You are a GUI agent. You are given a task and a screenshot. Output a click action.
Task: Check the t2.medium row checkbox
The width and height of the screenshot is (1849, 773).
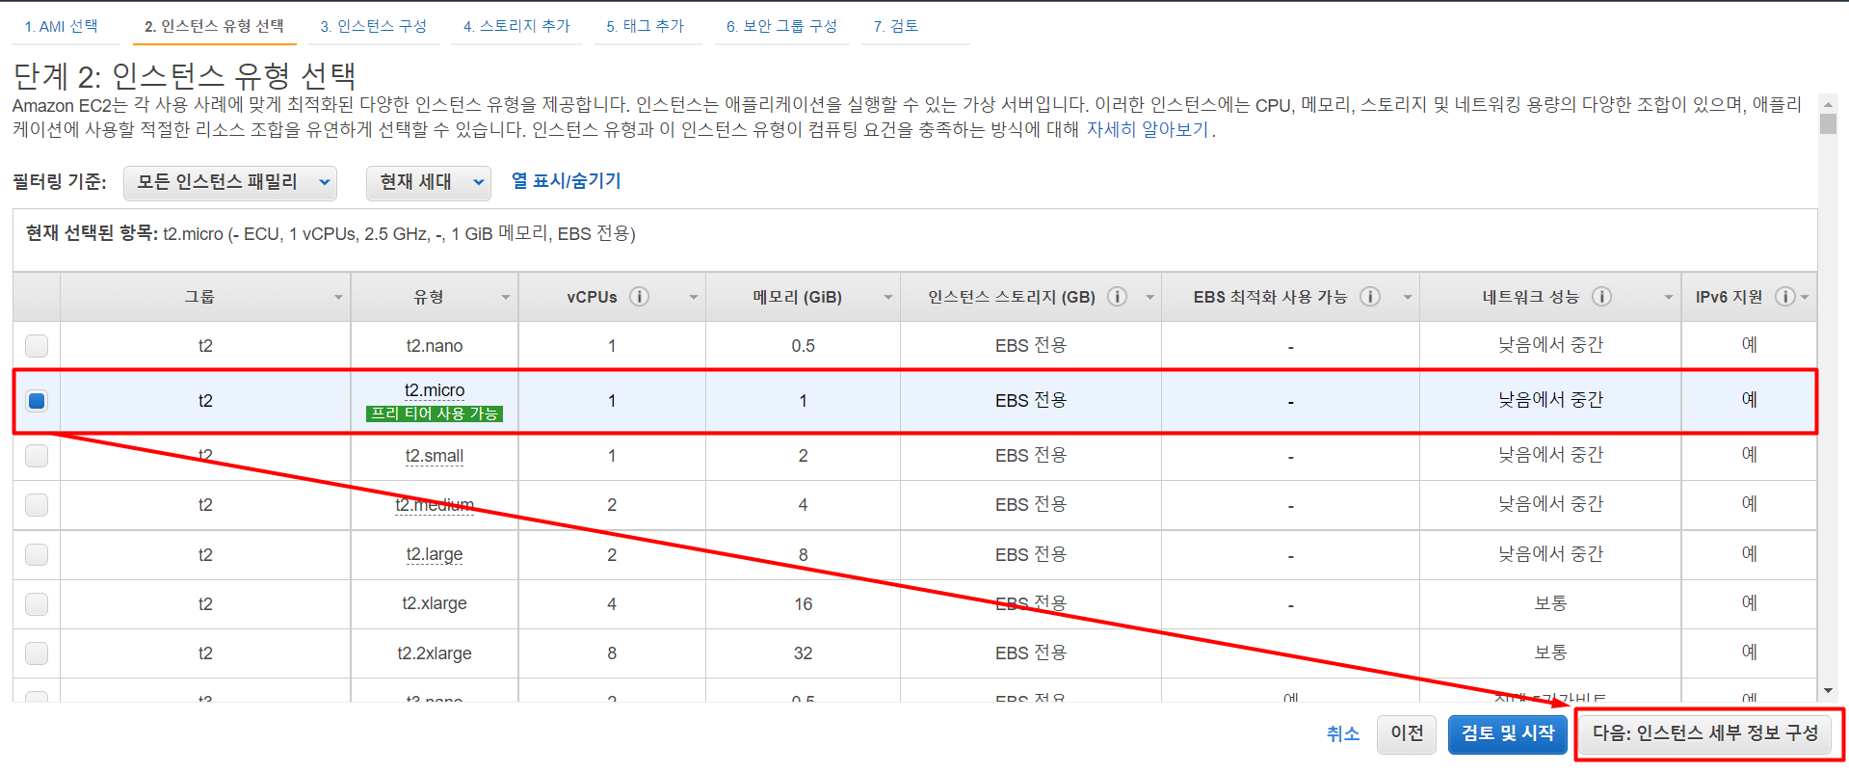tap(37, 505)
